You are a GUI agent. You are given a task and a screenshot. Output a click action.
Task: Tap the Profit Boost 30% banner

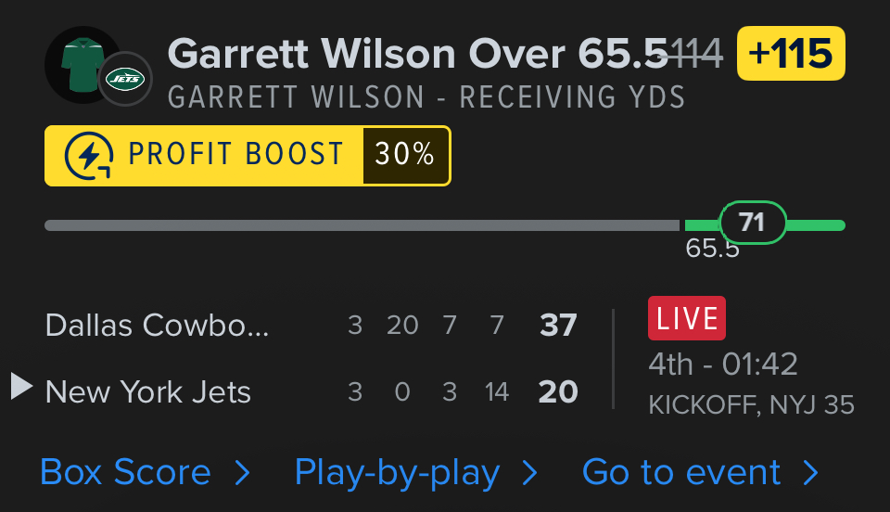(x=248, y=155)
